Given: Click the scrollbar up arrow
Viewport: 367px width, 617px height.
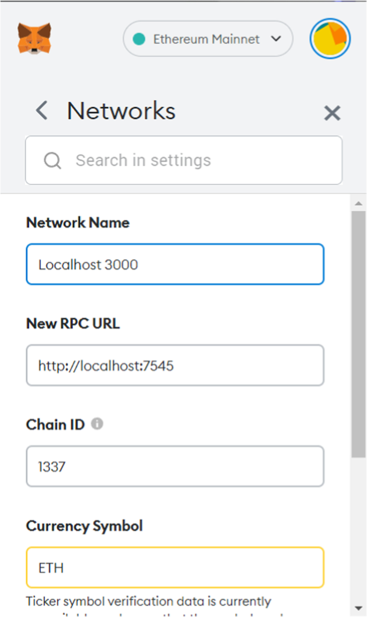Looking at the screenshot, I should pyautogui.click(x=359, y=204).
